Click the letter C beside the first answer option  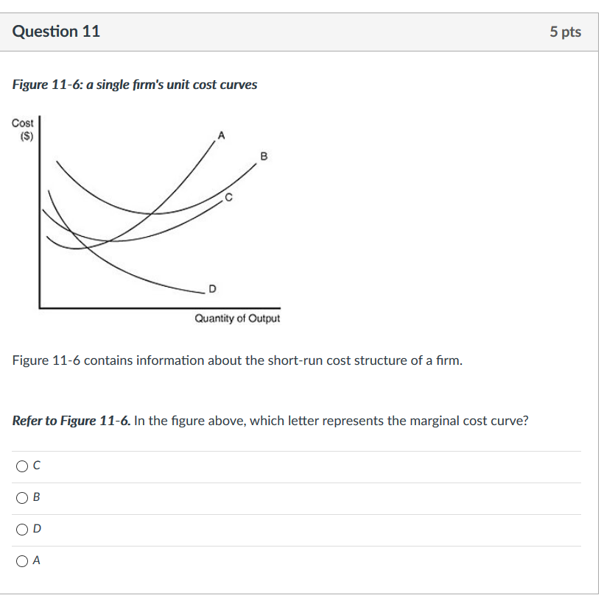pos(36,466)
